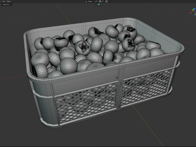Screen dimensions: 196x147
Task: Open the proportional editing falloff dropdown
Action: 110,1
